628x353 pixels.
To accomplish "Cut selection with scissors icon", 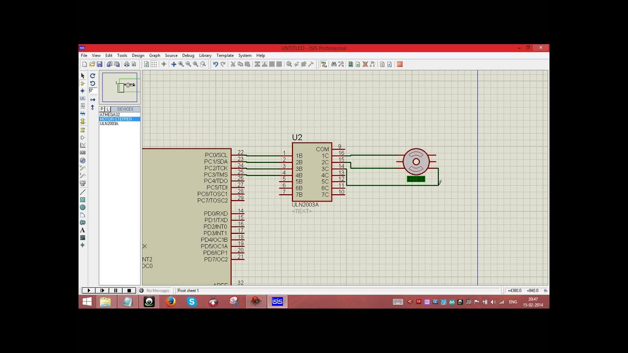I will coord(233,64).
